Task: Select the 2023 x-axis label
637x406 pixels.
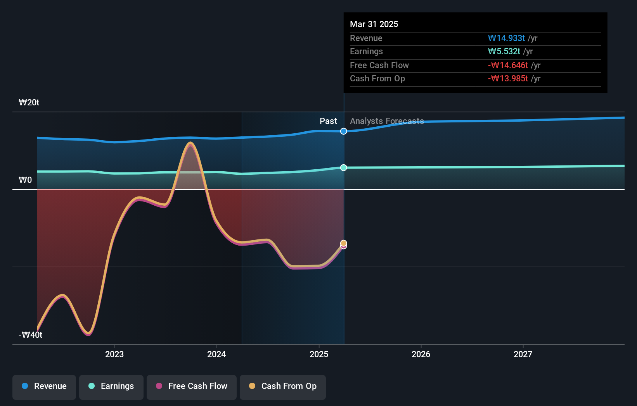Action: pyautogui.click(x=114, y=354)
